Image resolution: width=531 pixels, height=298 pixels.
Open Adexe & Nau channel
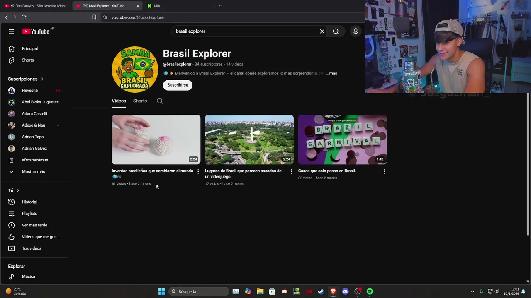pos(34,125)
